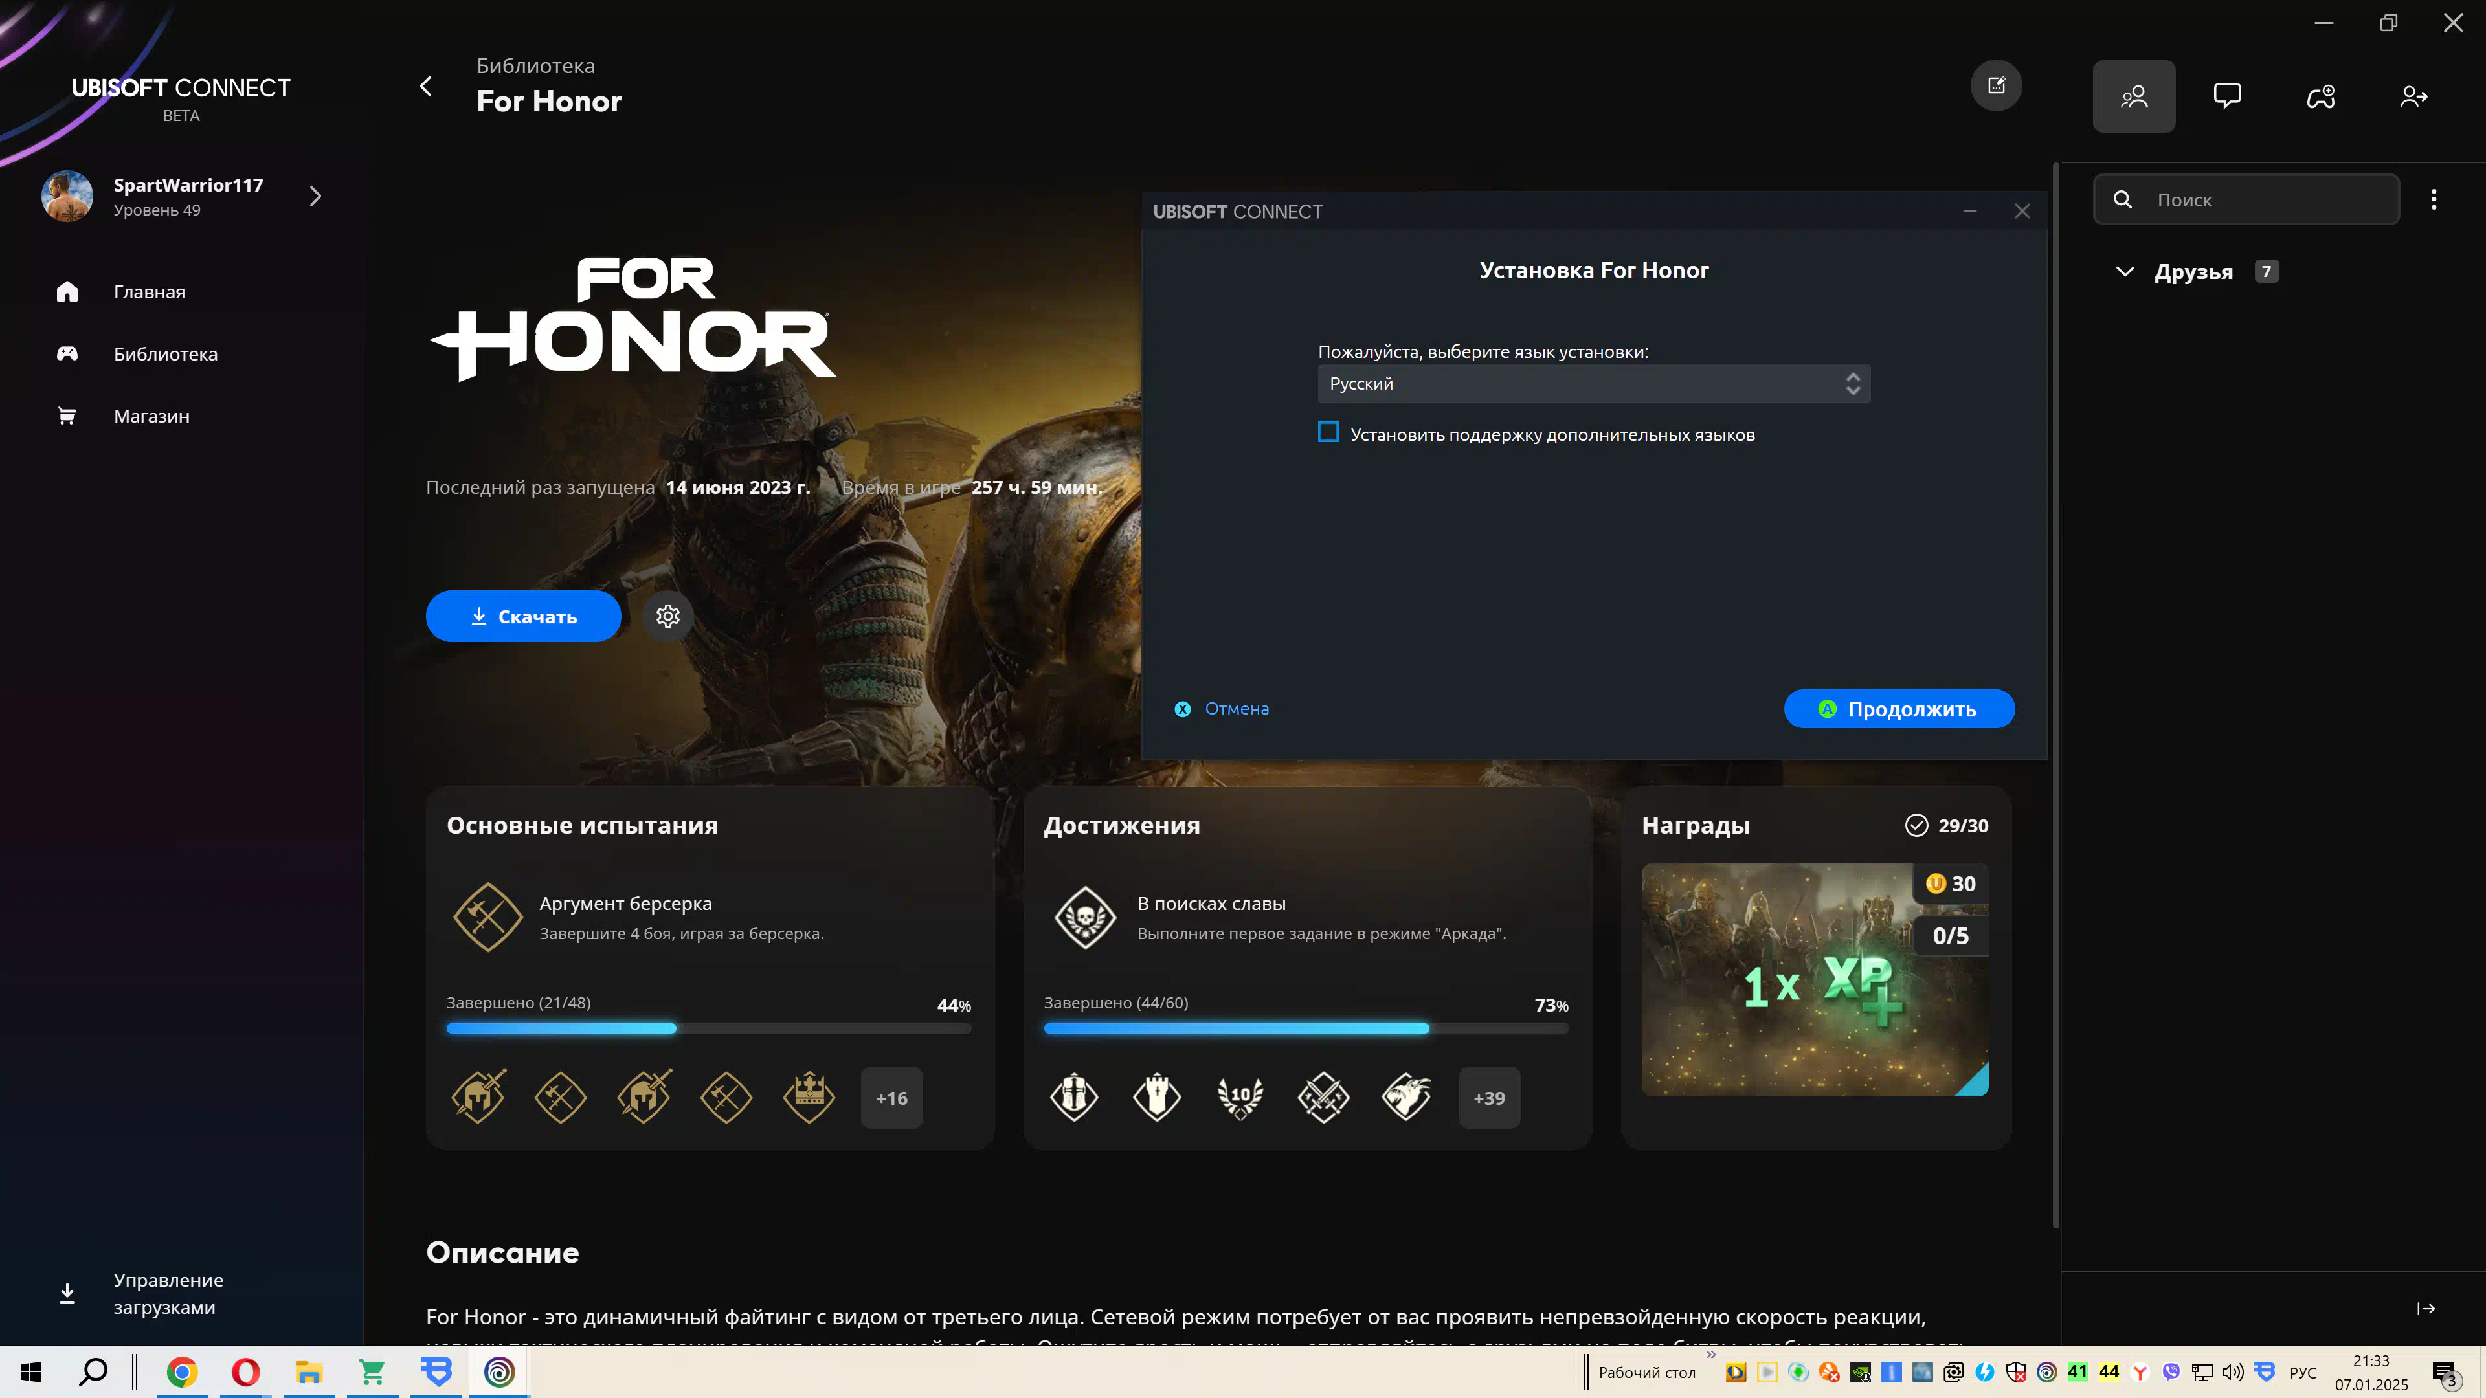The width and height of the screenshot is (2486, 1398).
Task: Click the Скачать download button
Action: click(523, 616)
